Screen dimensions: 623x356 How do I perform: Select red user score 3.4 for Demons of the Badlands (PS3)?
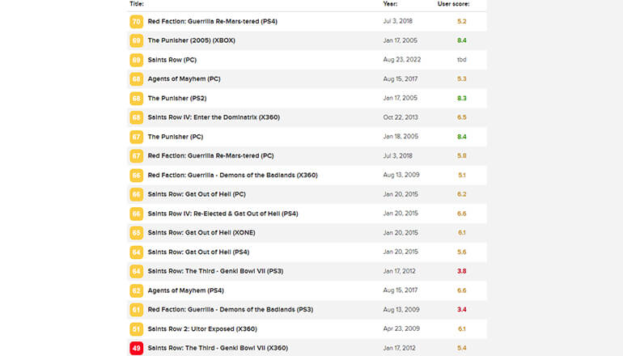462,310
